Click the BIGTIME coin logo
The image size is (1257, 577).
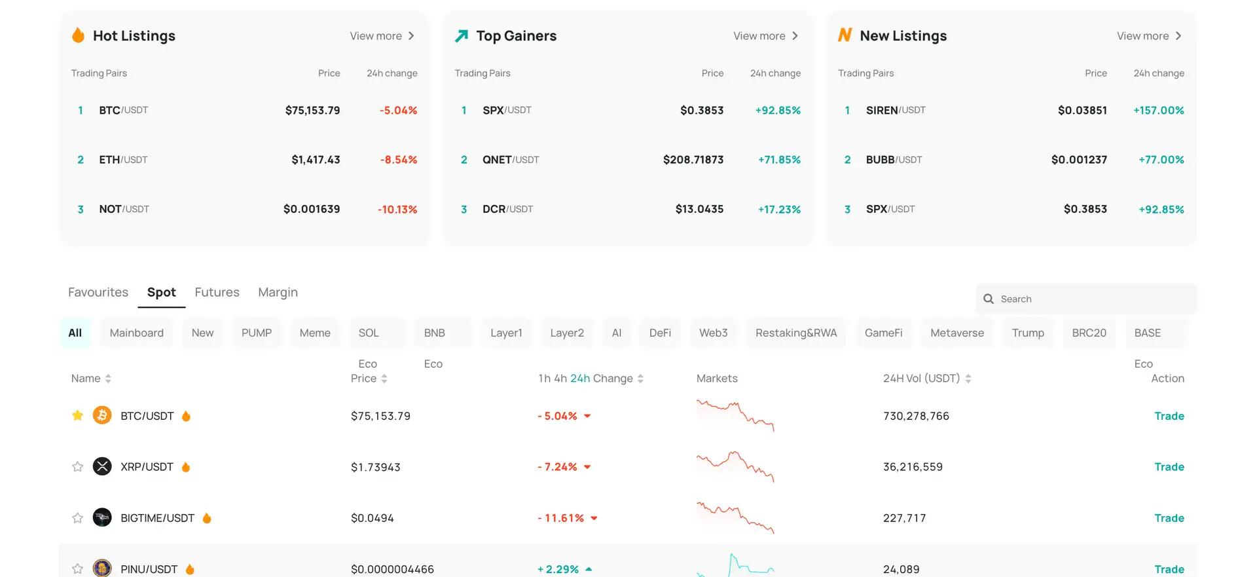tap(102, 517)
